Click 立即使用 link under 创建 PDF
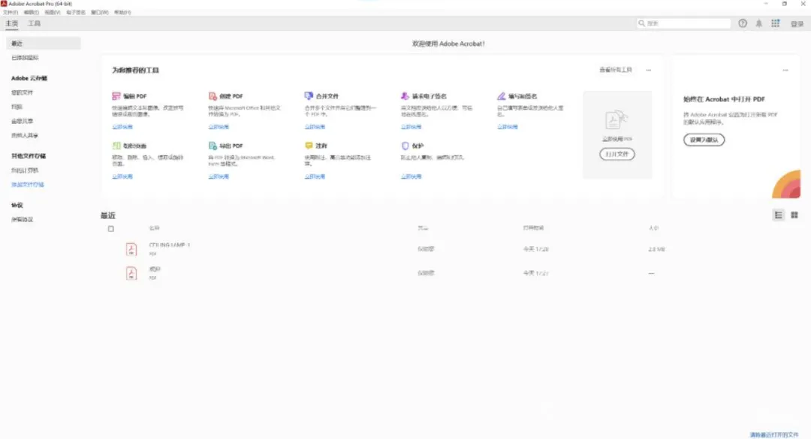The image size is (811, 439). [x=219, y=127]
